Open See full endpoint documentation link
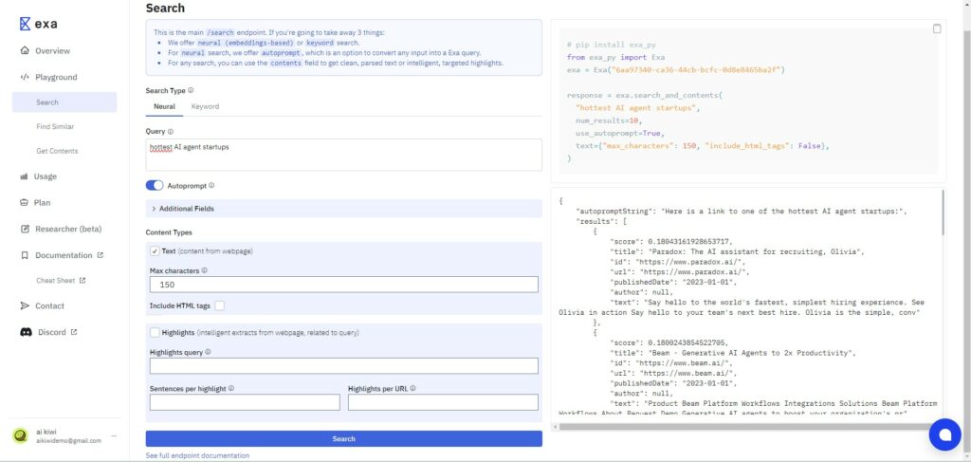971x462 pixels. pyautogui.click(x=197, y=455)
